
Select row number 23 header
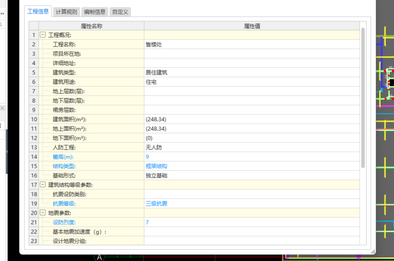tap(34, 241)
